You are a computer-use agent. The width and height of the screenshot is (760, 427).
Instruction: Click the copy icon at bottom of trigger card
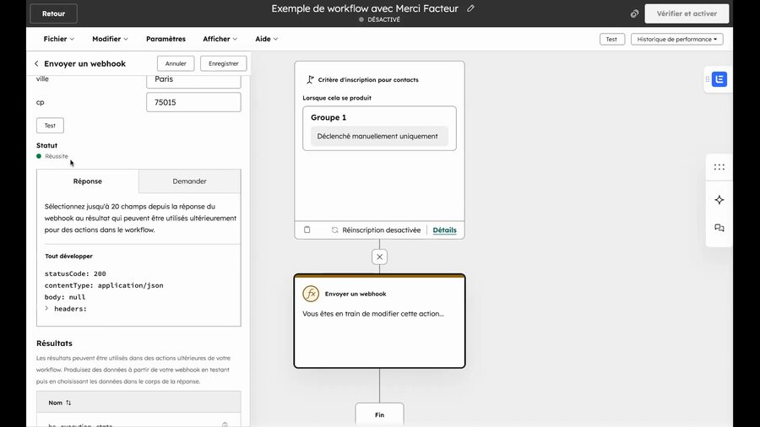tap(307, 230)
